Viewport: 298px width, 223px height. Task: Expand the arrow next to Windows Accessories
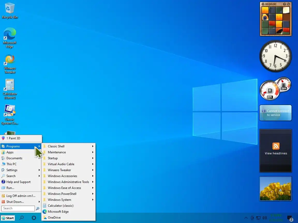point(93,176)
